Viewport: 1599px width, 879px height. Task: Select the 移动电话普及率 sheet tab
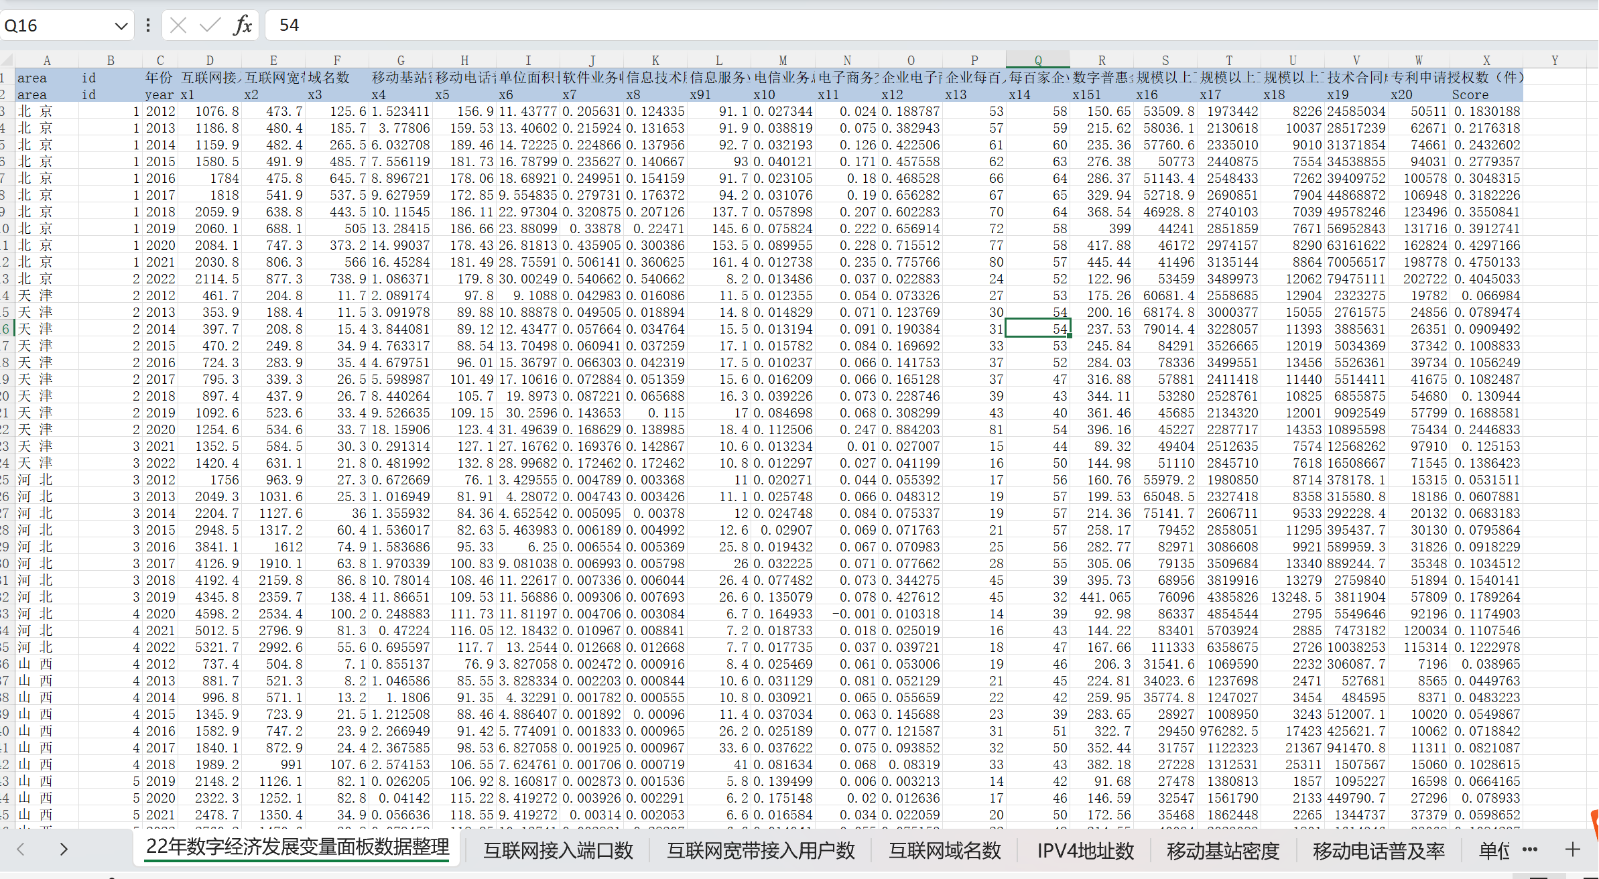click(1379, 850)
